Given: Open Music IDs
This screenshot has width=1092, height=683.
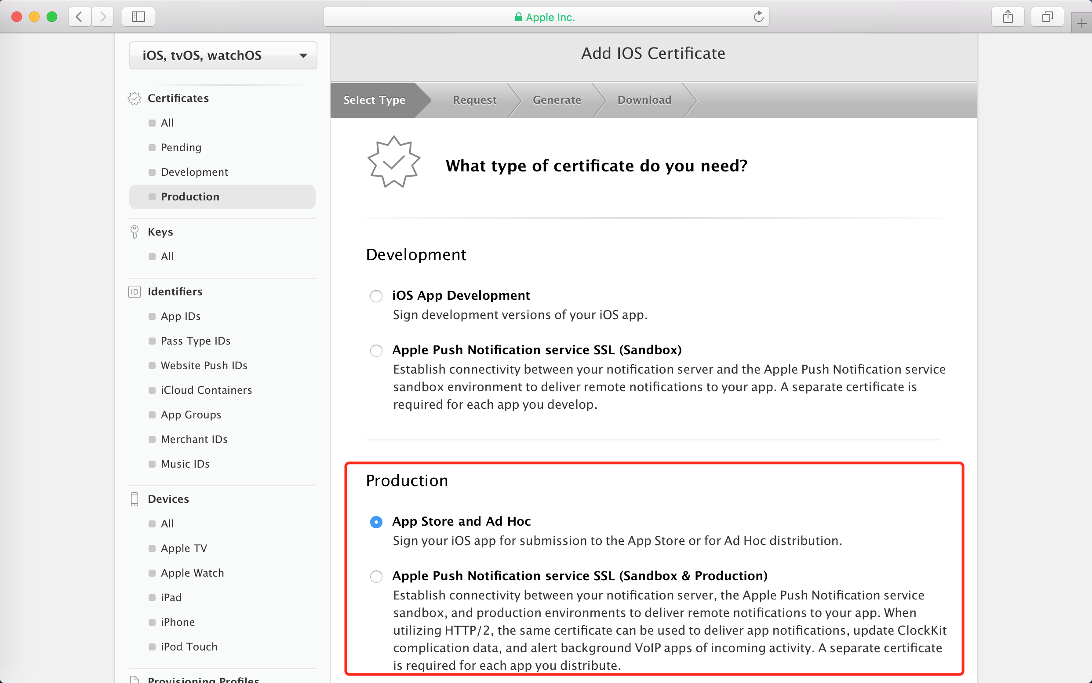Looking at the screenshot, I should [x=185, y=464].
